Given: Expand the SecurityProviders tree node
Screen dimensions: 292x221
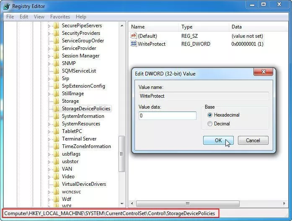Looking at the screenshot, I should click(49, 34).
